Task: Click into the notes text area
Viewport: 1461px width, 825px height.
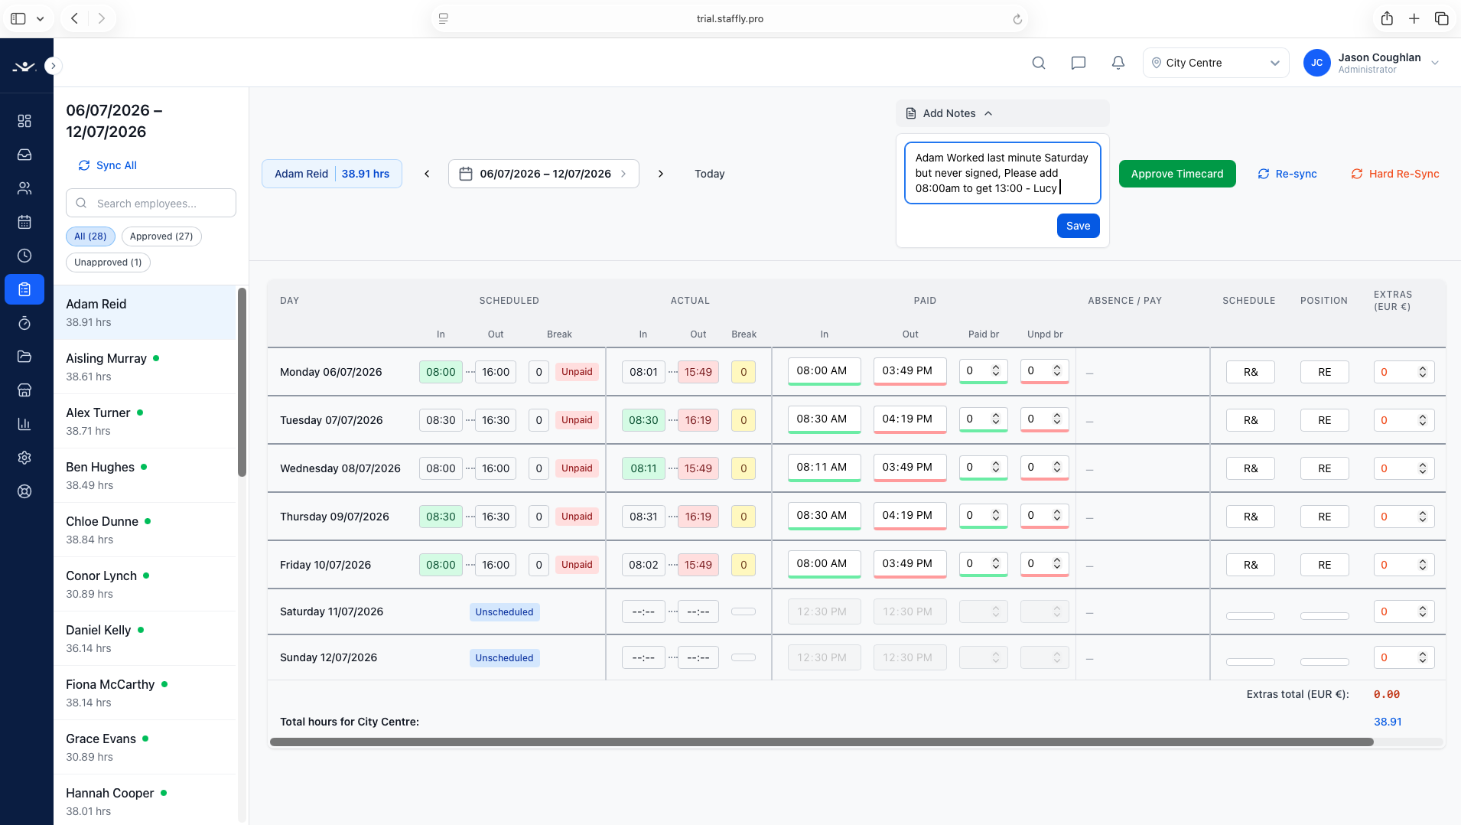Action: click(x=1002, y=173)
